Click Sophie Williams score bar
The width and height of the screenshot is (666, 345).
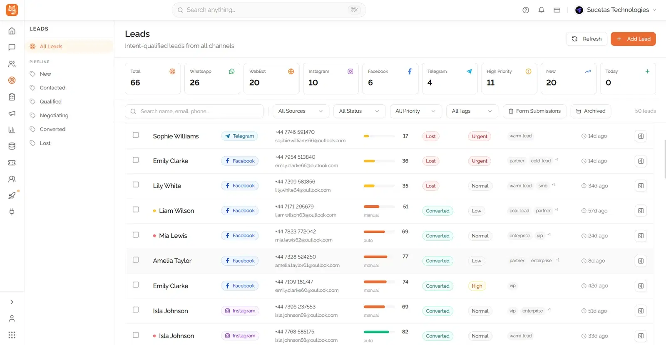tap(379, 136)
